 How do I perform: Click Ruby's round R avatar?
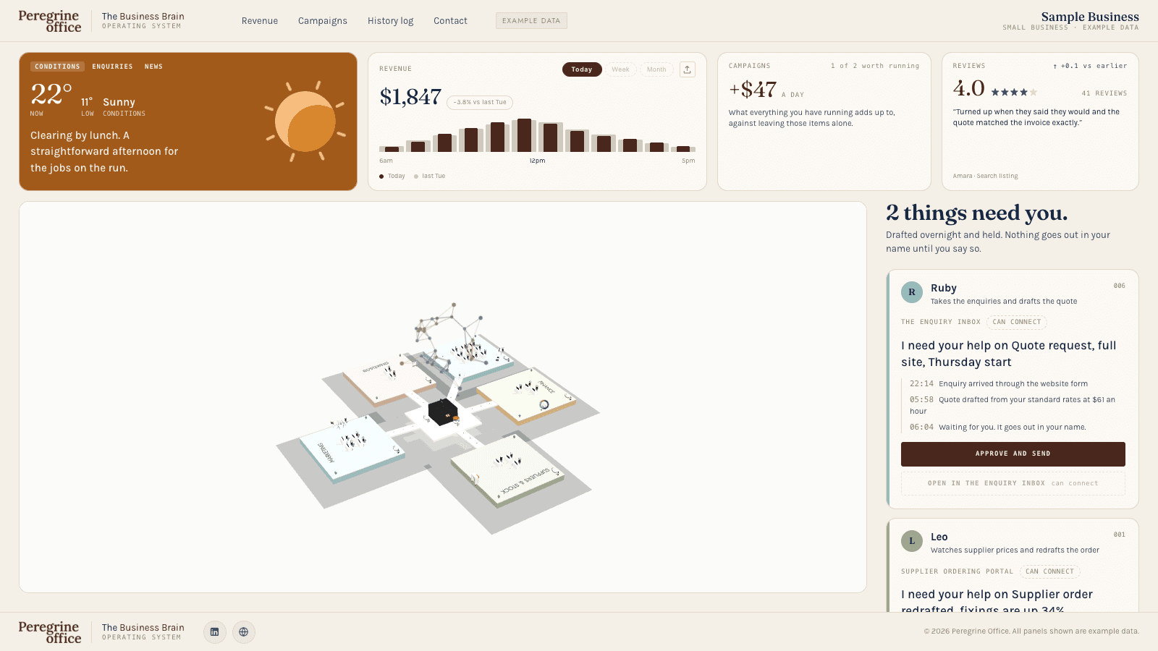tap(912, 292)
